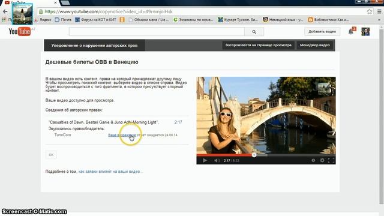Open link как заявки влияют на ваши видео
This screenshot has height=216, width=384.
click(110, 172)
